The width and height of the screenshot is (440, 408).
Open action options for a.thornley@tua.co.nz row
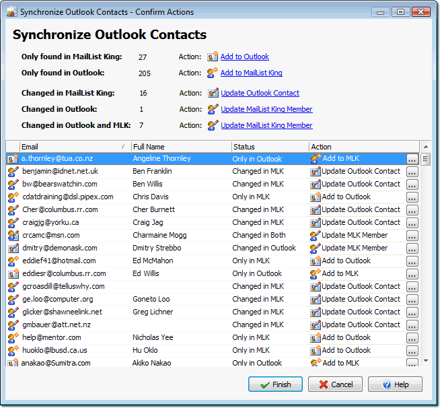coord(412,159)
